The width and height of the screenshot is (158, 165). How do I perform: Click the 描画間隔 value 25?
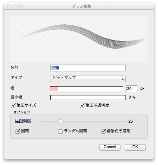(x=131, y=121)
